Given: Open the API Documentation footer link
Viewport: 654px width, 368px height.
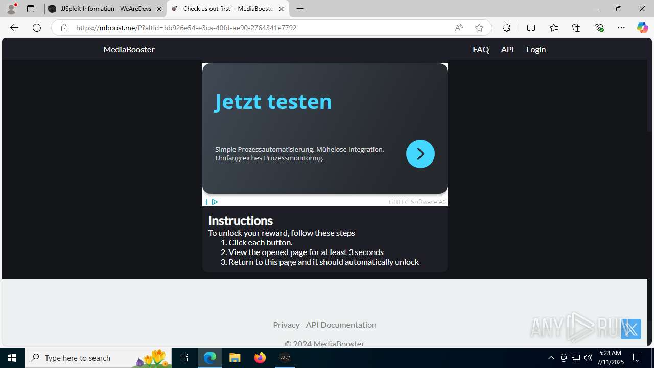Looking at the screenshot, I should pos(341,325).
